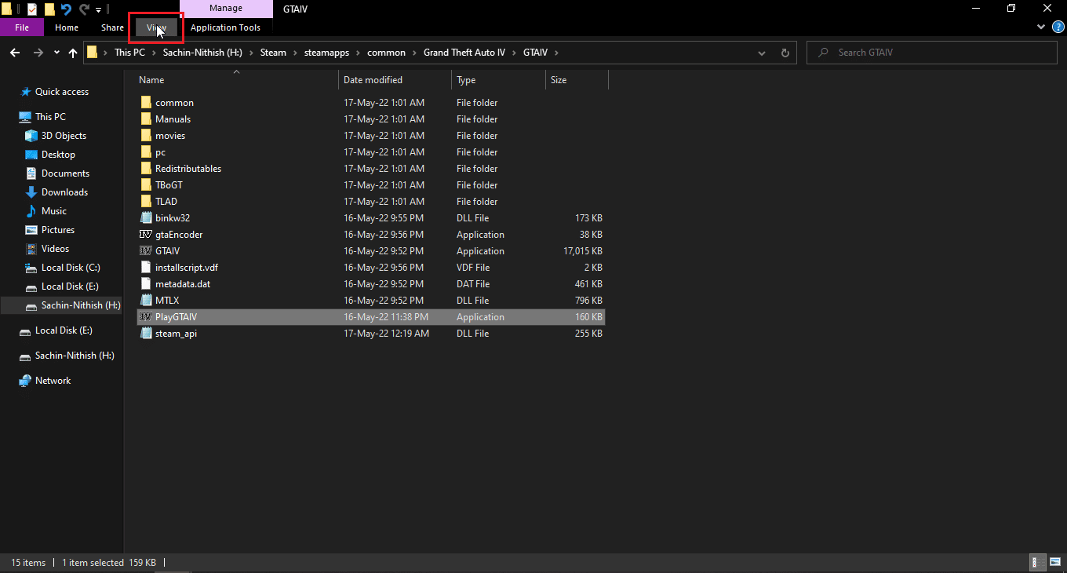This screenshot has width=1067, height=573.
Task: Open the Help question mark icon
Action: pyautogui.click(x=1056, y=27)
